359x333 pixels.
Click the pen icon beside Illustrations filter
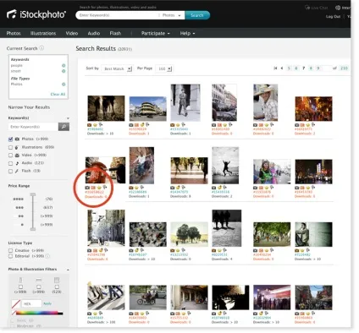click(17, 147)
